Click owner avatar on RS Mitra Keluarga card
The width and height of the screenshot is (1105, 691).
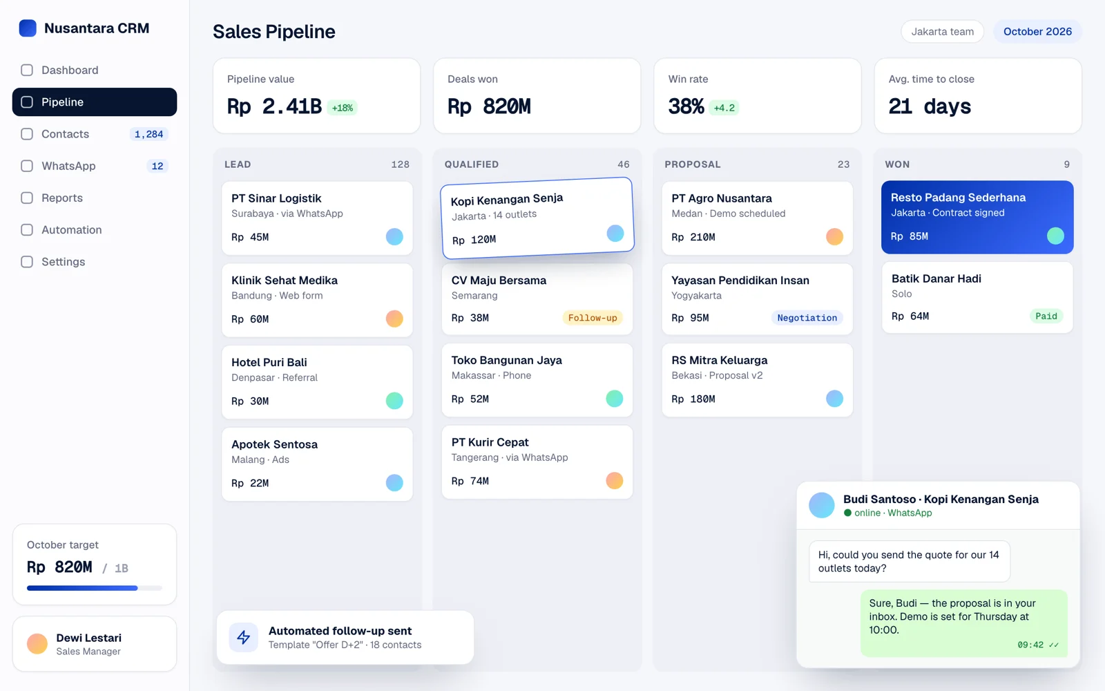point(835,399)
